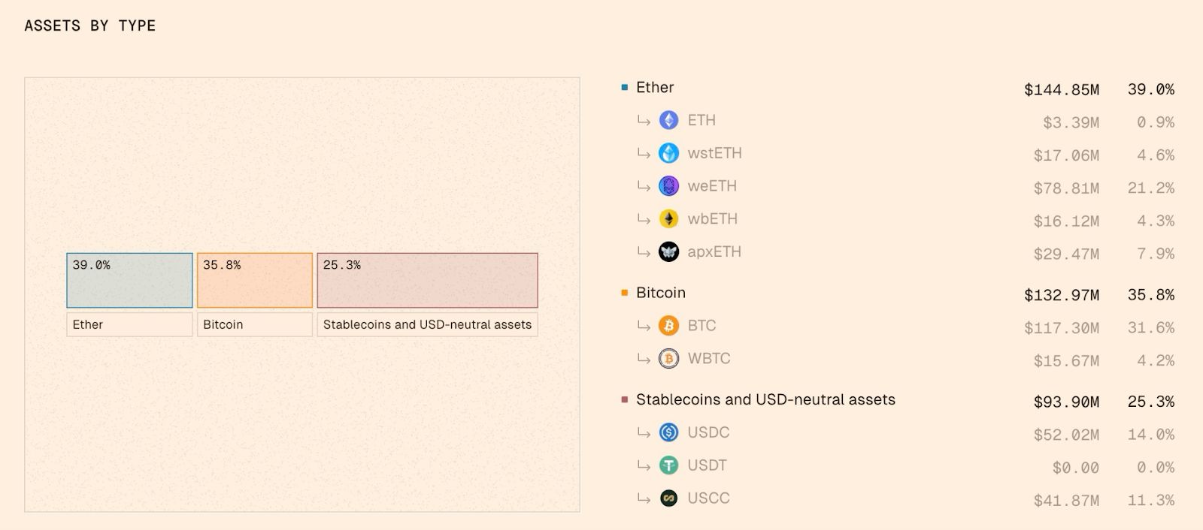Select the 35.8% Bitcoin chart block

click(255, 280)
